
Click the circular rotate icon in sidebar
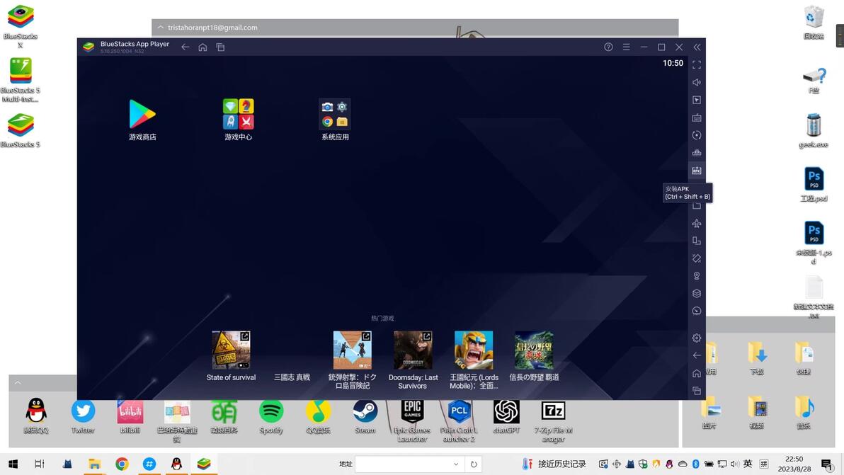[697, 135]
